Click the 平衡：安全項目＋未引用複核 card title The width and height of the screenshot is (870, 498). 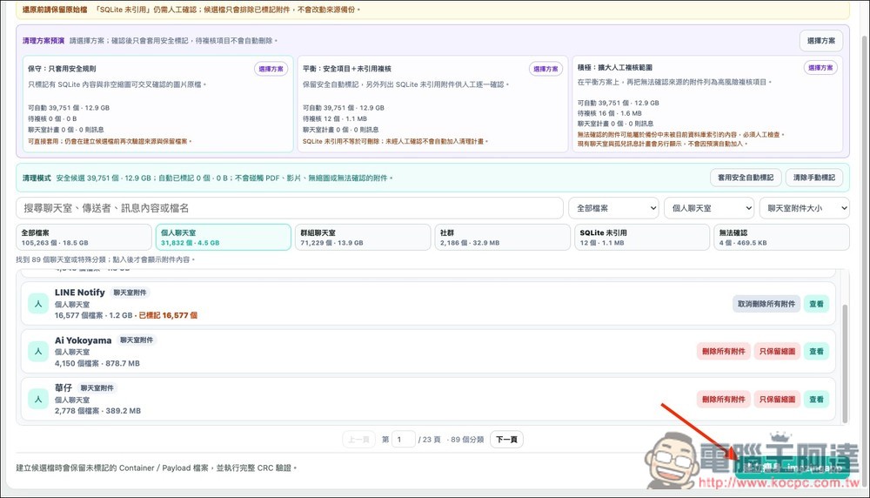[x=347, y=69]
